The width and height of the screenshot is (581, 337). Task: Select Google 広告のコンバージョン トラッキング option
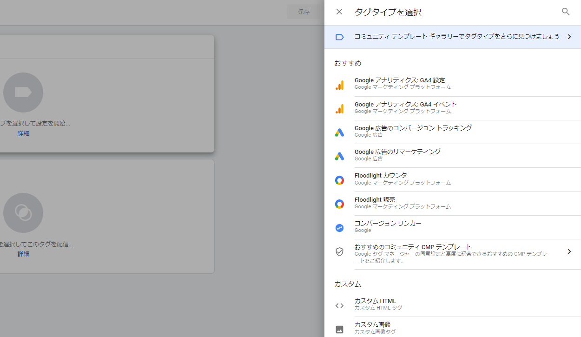pos(413,128)
